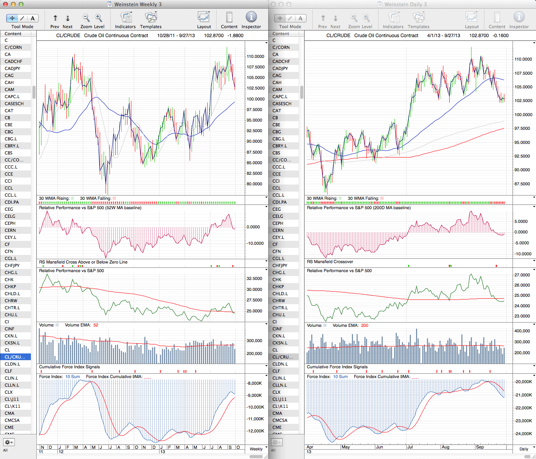
Task: Select the crosshair tool in Weekly window
Action: [12, 18]
